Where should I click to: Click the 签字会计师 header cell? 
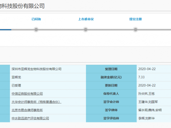tap(111, 102)
